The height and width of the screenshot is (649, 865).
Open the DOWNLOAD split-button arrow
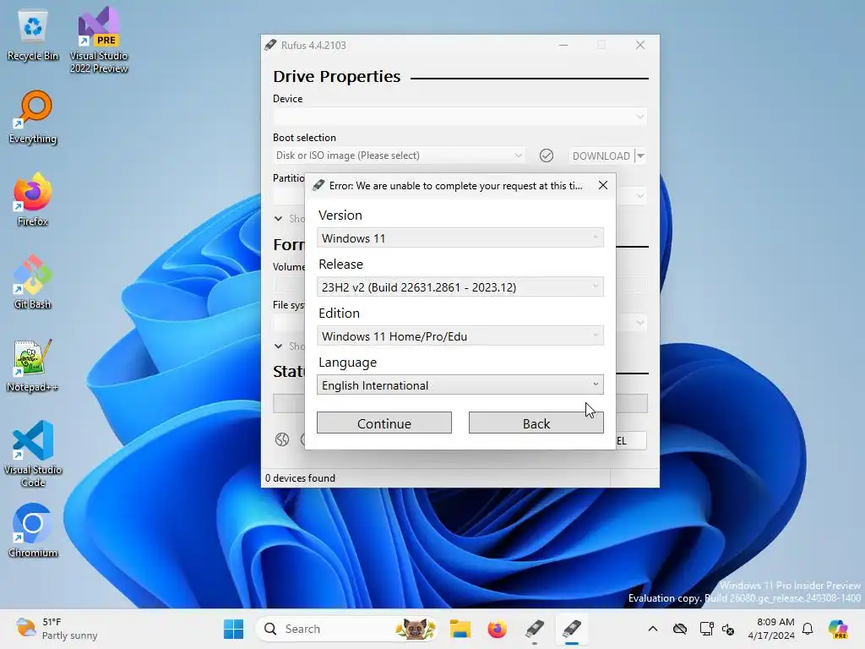640,155
